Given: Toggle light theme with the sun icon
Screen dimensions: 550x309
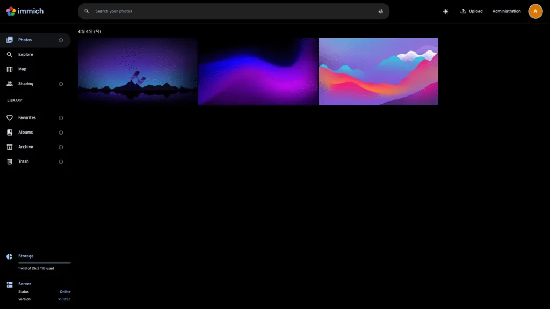Looking at the screenshot, I should pyautogui.click(x=446, y=11).
